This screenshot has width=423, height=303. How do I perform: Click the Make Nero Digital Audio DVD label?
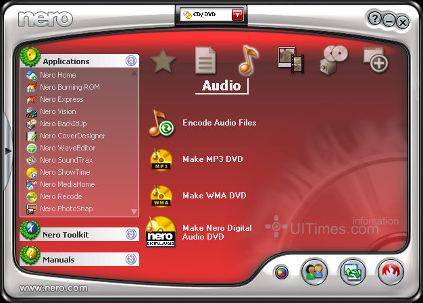click(x=217, y=232)
